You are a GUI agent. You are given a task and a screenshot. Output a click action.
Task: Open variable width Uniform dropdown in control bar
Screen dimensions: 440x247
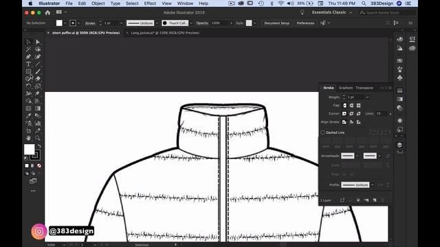pos(157,23)
